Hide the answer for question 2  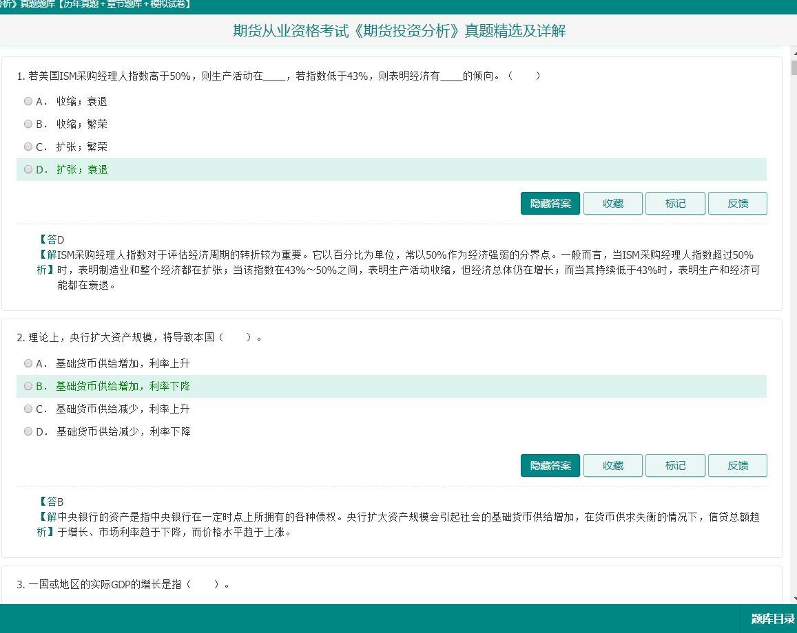[x=550, y=466]
